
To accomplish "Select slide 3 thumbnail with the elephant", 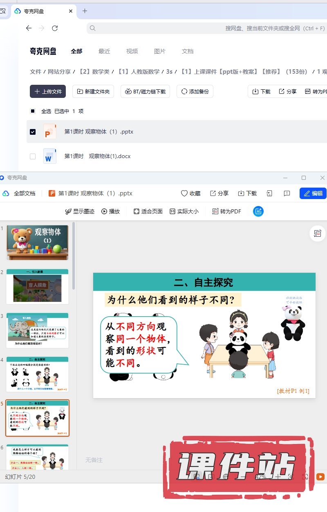I will [x=38, y=330].
